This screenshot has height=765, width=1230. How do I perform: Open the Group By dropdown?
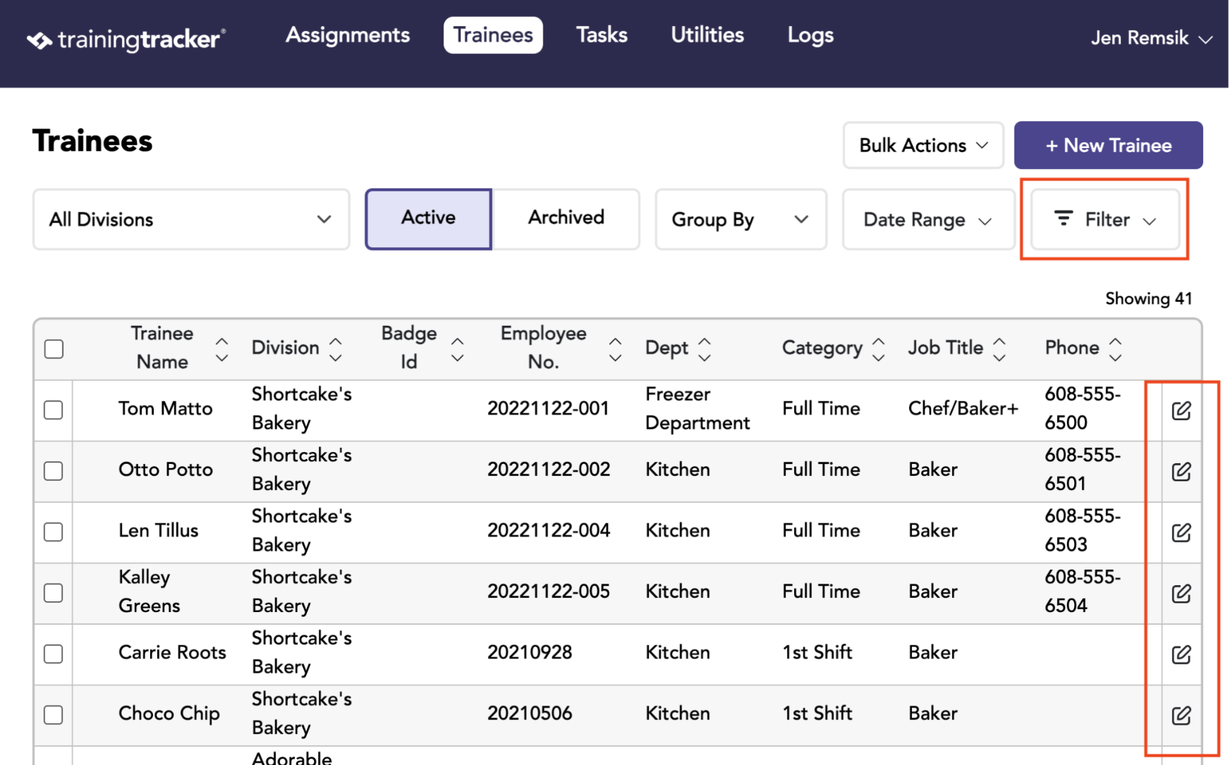[740, 219]
